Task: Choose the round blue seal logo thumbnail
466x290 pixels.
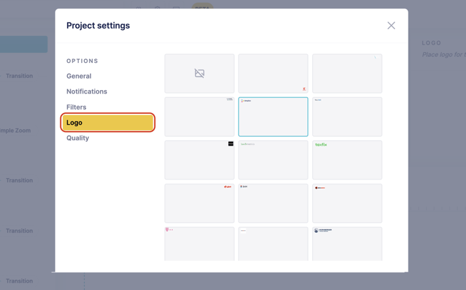Action: click(x=347, y=243)
